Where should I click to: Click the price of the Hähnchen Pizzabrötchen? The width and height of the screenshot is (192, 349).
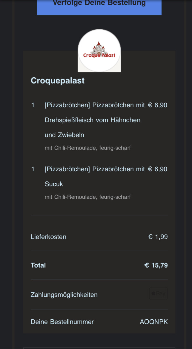point(157,105)
